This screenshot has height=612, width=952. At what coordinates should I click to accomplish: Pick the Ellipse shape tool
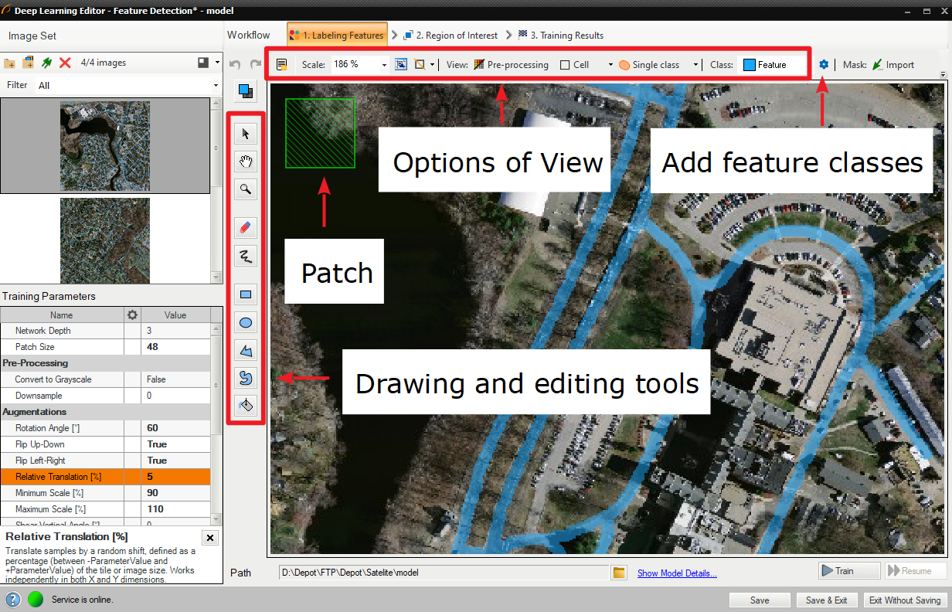246,323
